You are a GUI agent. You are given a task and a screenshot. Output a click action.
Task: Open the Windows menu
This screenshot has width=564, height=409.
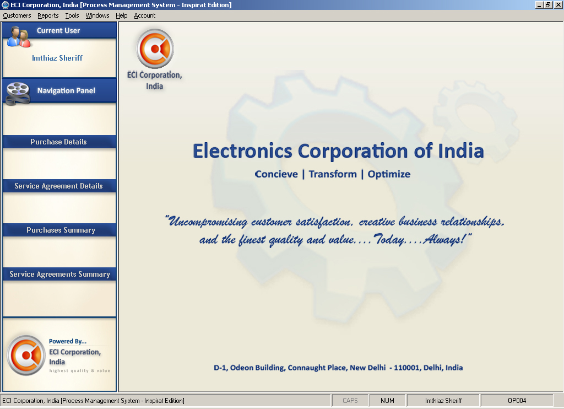[x=97, y=15]
